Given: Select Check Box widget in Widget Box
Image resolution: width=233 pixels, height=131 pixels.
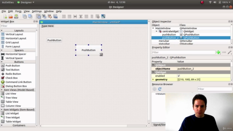Looking at the screenshot, I should 11,78.
